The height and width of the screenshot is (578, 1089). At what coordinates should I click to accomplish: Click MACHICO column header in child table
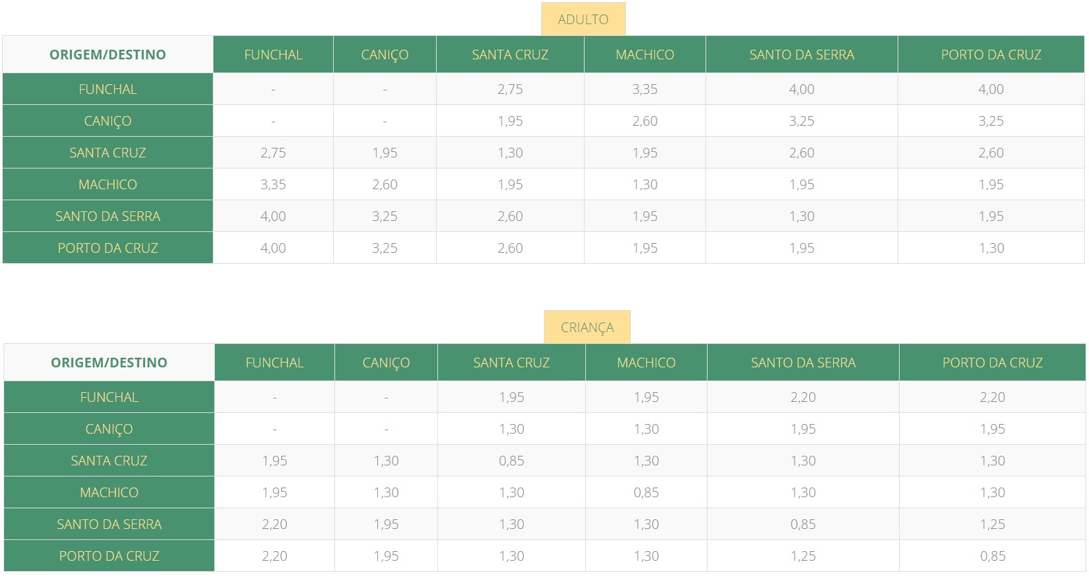coord(646,363)
